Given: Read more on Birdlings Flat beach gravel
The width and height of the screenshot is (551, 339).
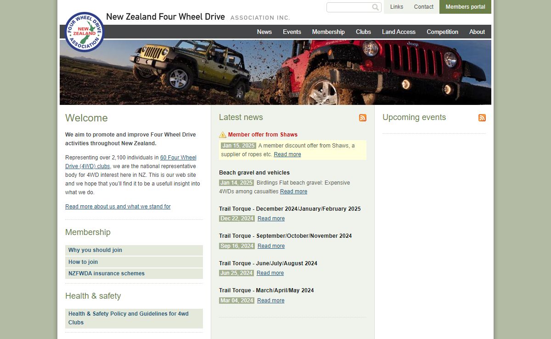Looking at the screenshot, I should coord(294,191).
